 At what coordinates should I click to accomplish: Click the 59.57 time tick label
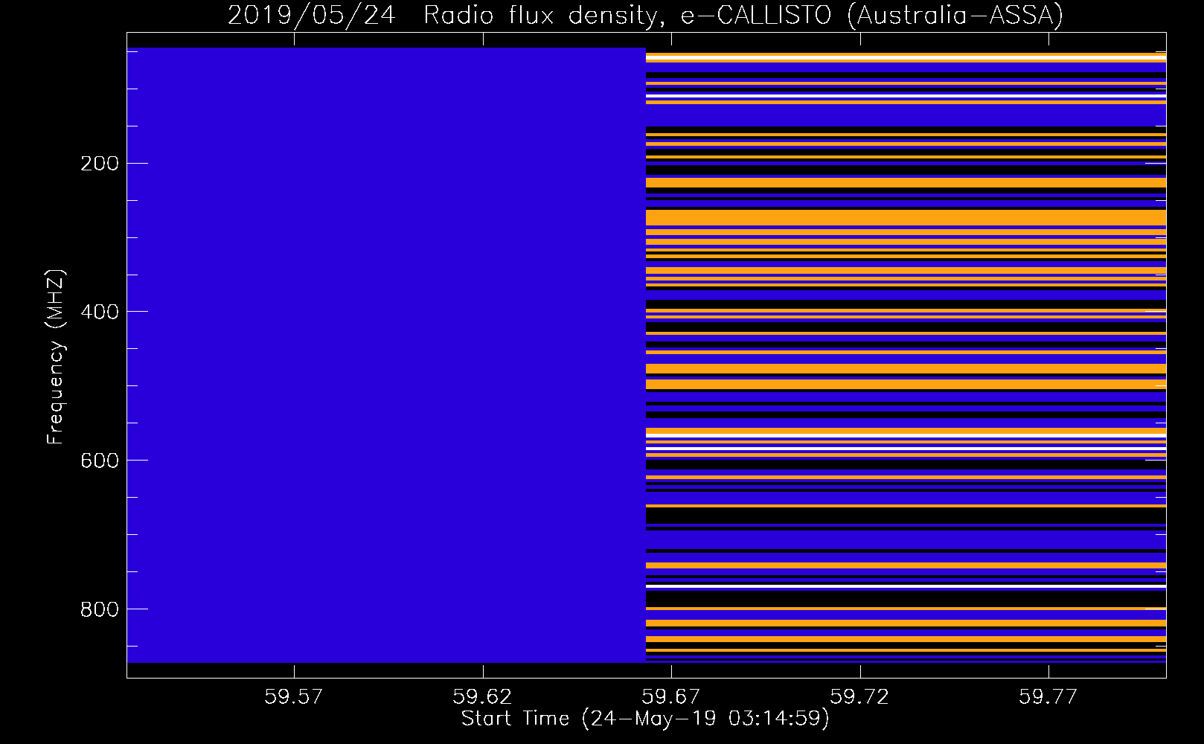pyautogui.click(x=294, y=696)
